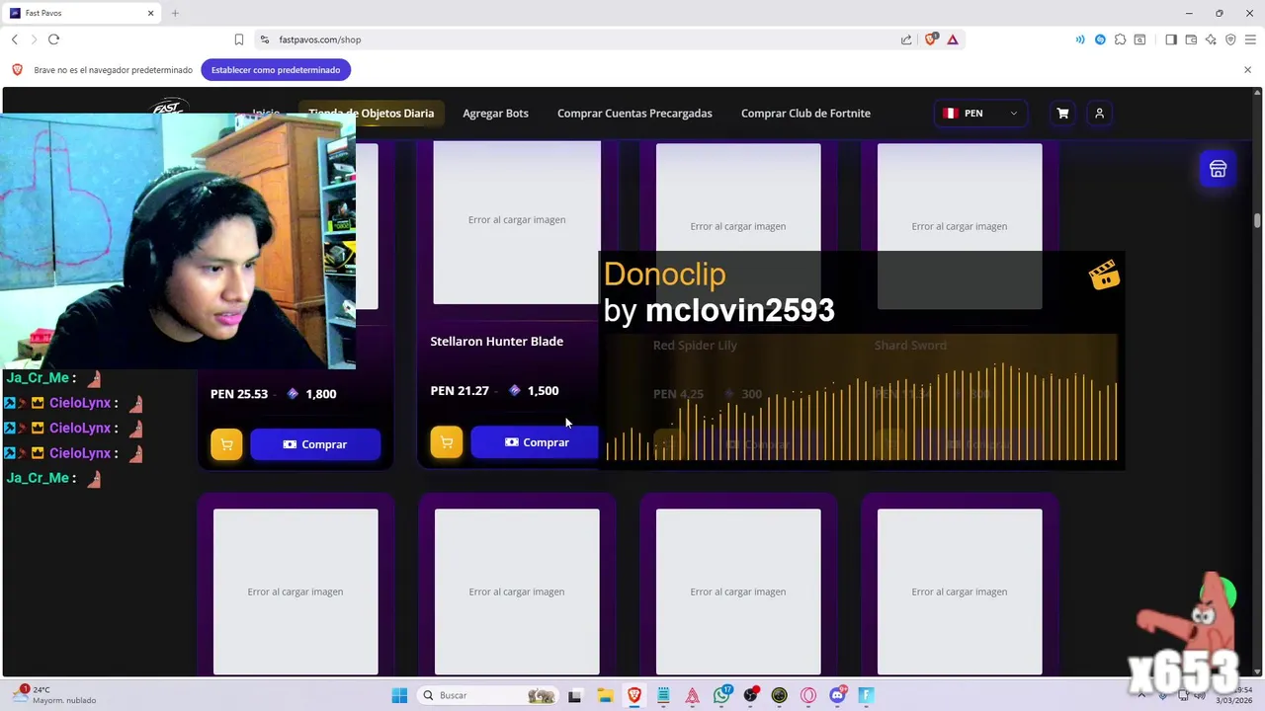1265x711 pixels.
Task: Open Brave VPN shield icon
Action: tap(1230, 39)
